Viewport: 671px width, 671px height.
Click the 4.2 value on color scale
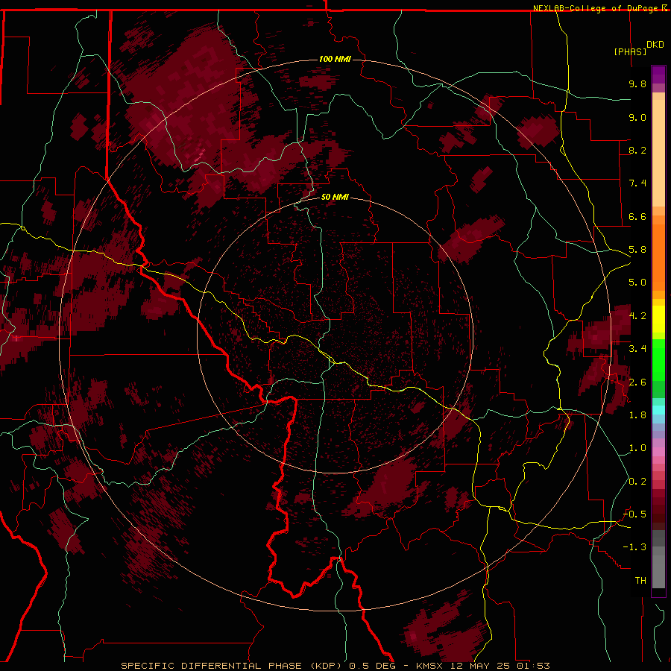coord(637,316)
